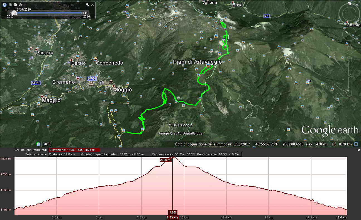Close the time slider panel
Screen dimensions: 361x220
click(92, 5)
